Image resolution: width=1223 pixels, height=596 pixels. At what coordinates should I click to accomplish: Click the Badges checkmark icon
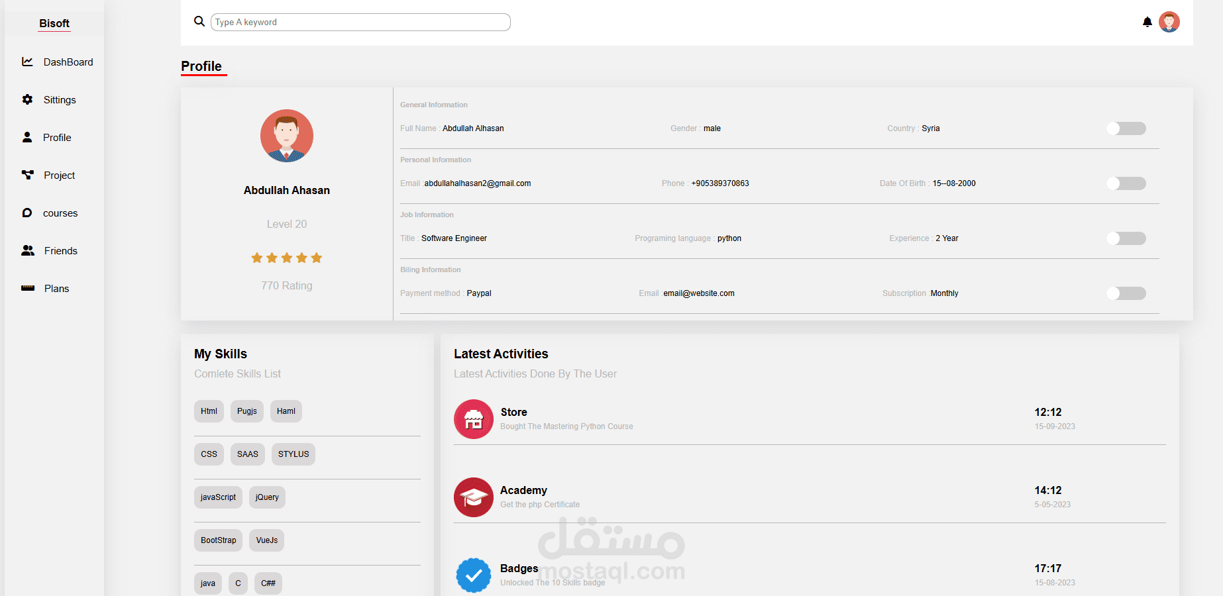click(x=474, y=575)
